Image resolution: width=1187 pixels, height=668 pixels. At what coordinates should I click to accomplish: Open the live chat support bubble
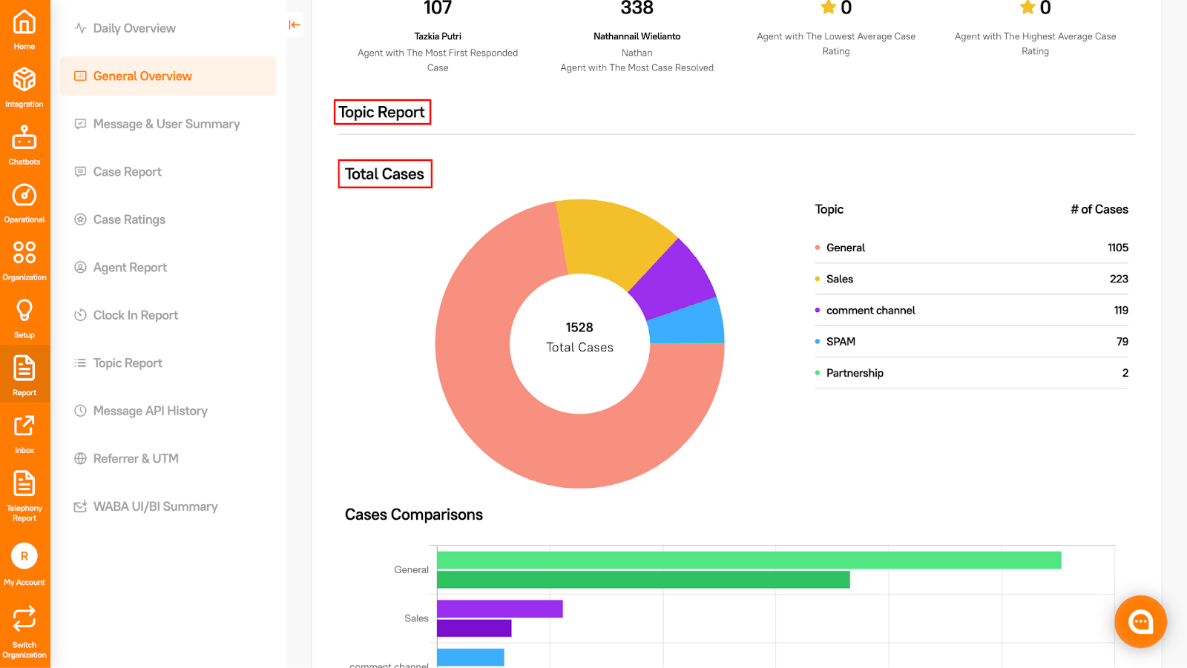click(x=1140, y=621)
